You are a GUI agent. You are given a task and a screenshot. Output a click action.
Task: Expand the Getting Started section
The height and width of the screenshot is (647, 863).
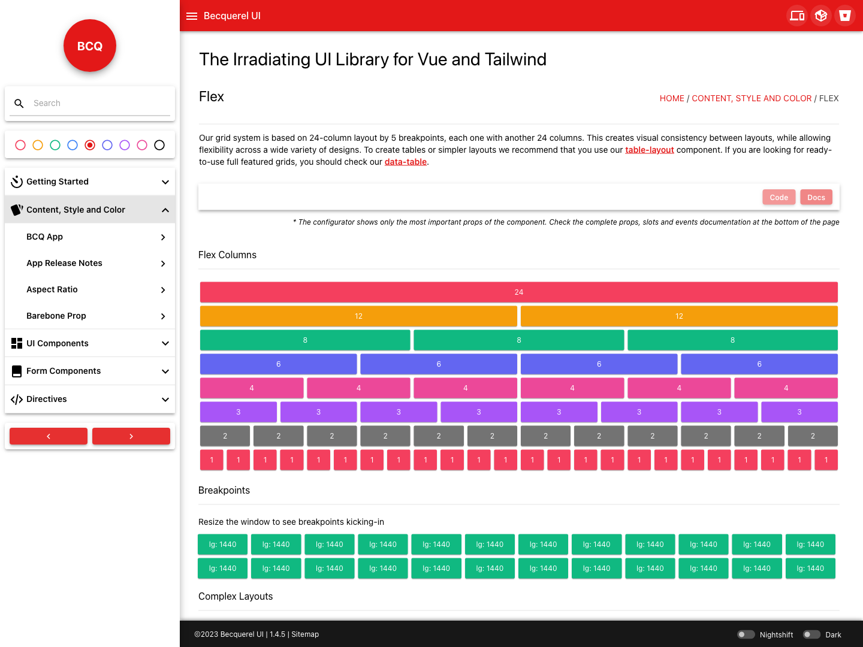coord(90,182)
